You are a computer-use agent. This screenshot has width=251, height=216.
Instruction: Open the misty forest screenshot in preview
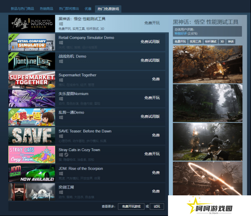[x=207, y=103]
